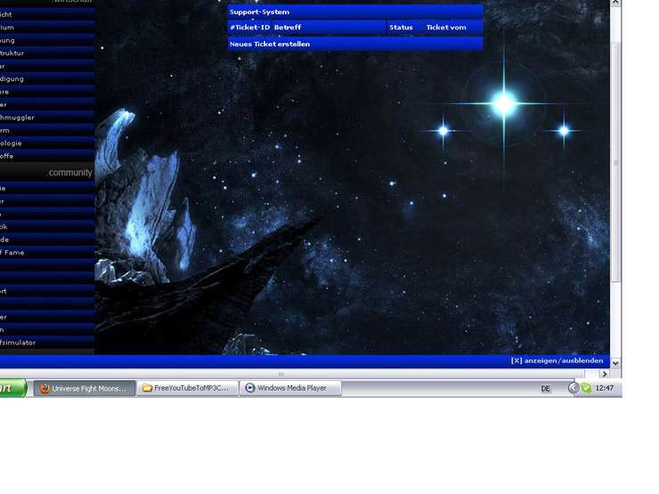The height and width of the screenshot is (494, 659).
Task: Expand hidden system tray icons arrow
Action: coord(574,388)
